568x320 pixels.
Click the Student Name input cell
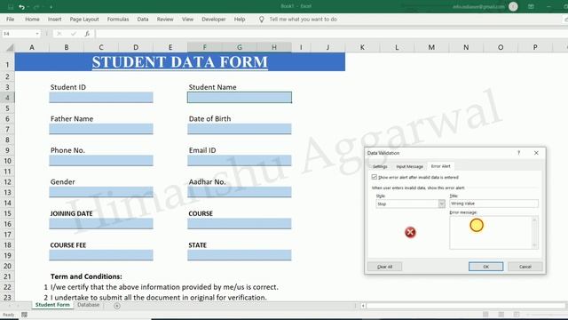[240, 97]
